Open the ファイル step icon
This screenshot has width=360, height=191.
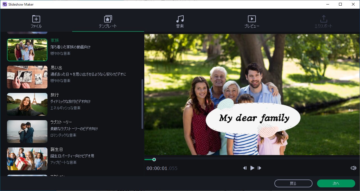[x=36, y=19]
